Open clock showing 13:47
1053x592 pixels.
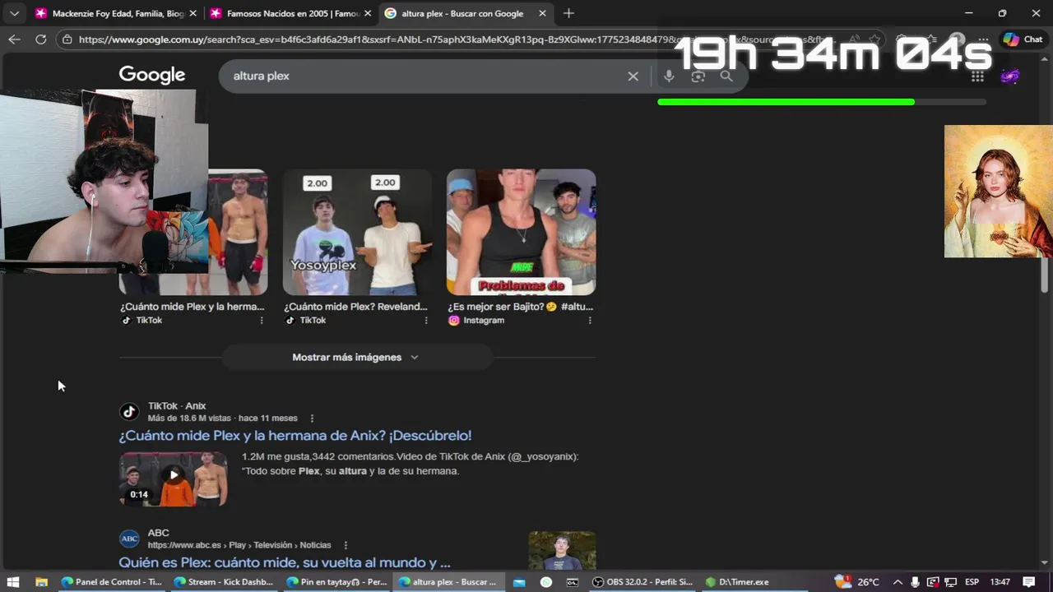pos(1000,581)
